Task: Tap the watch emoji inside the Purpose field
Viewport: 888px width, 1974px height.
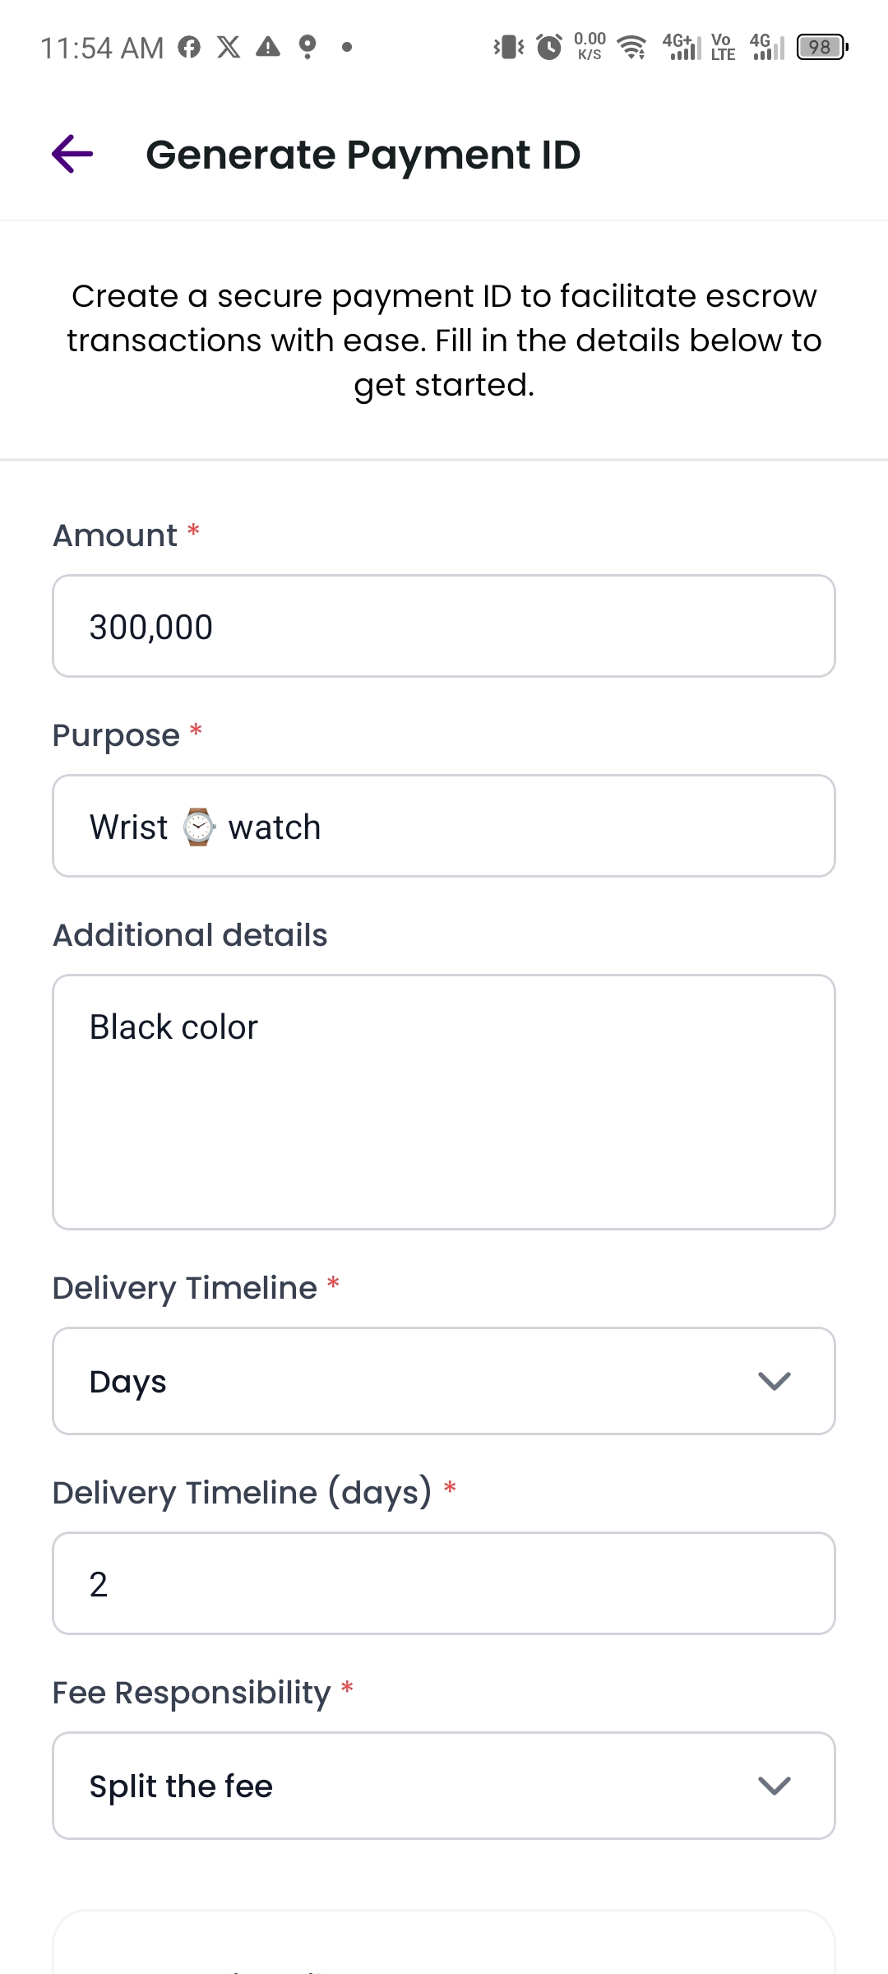Action: point(197,827)
